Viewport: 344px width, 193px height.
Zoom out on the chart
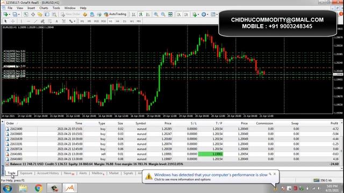[163, 14]
